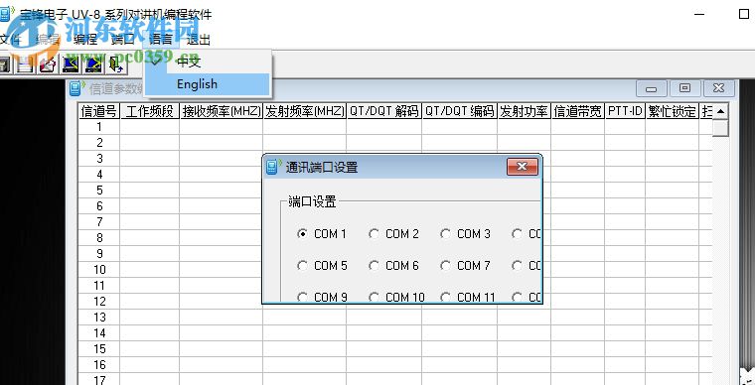Click the 工作频段 column header
The height and width of the screenshot is (385, 755).
tap(149, 111)
